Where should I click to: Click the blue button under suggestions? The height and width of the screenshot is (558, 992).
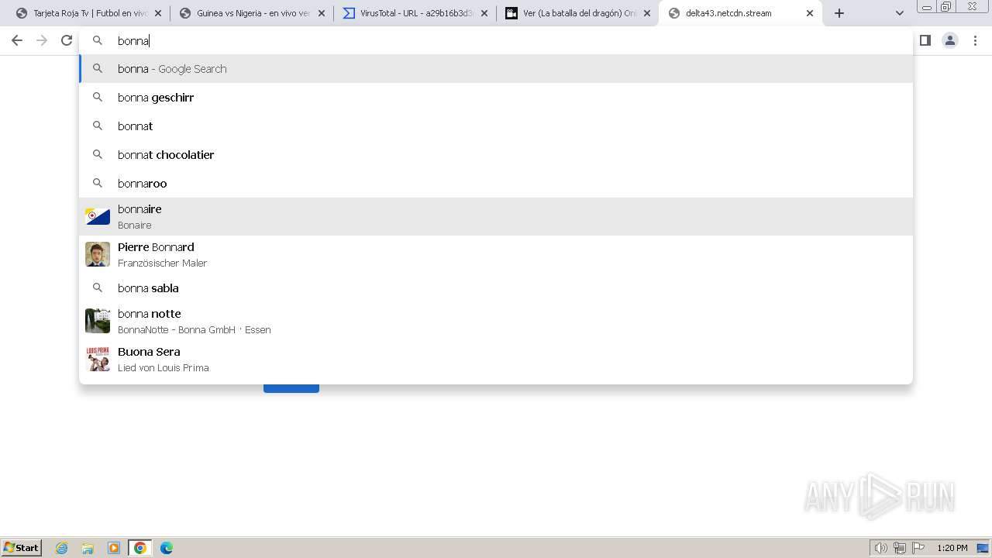(x=291, y=387)
